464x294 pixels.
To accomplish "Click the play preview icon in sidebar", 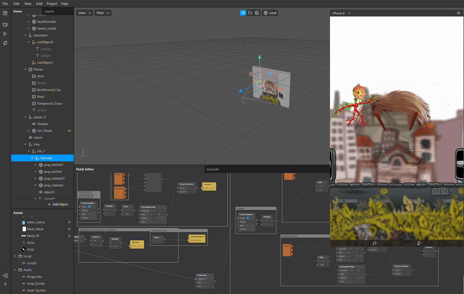I will pyautogui.click(x=5, y=34).
